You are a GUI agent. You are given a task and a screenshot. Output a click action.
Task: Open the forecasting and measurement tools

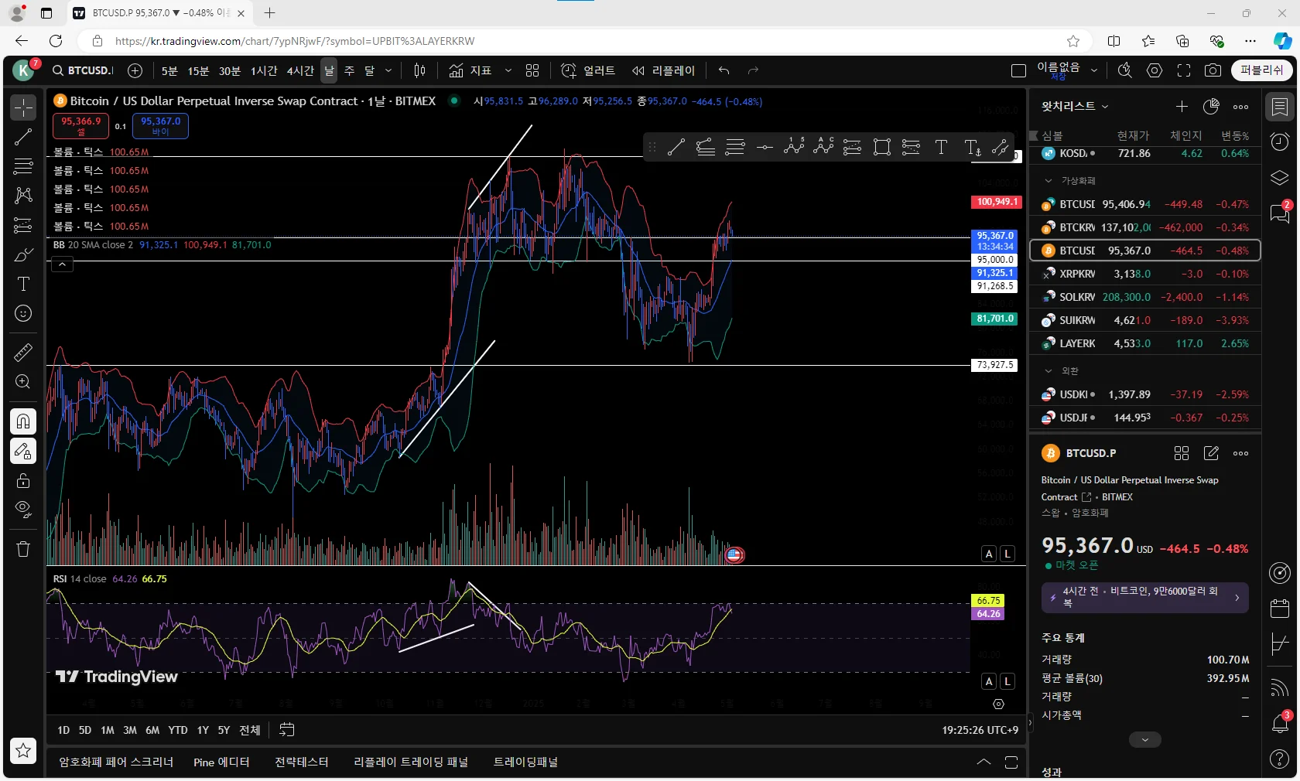pyautogui.click(x=23, y=225)
